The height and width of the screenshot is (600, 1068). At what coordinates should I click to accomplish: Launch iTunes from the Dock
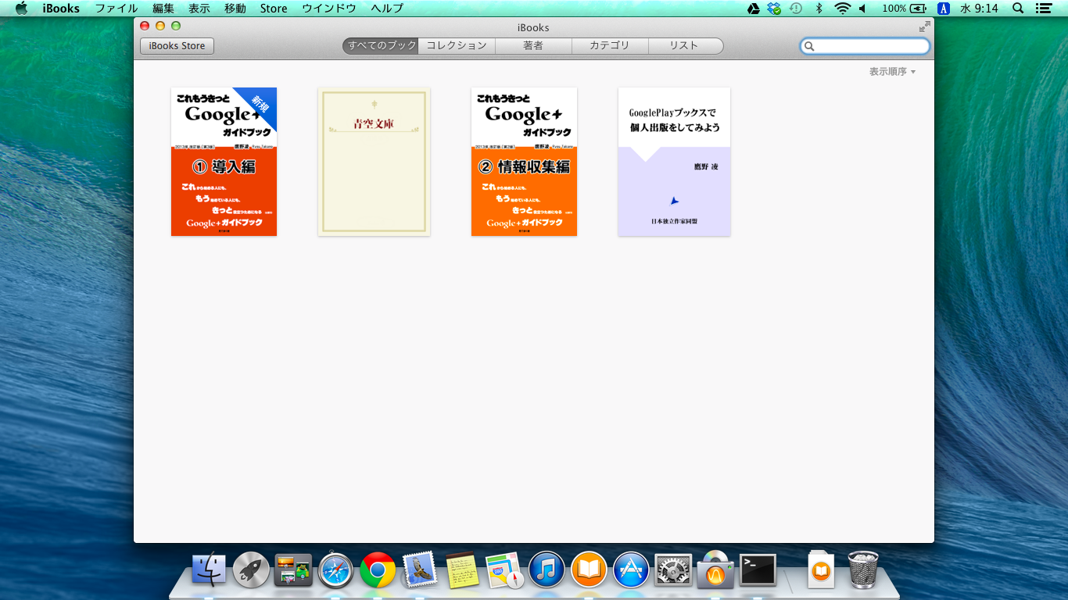(x=547, y=570)
